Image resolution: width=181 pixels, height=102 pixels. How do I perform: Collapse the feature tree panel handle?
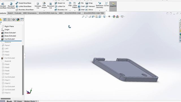point(25,56)
